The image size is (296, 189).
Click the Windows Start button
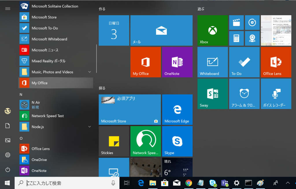coord(7,183)
